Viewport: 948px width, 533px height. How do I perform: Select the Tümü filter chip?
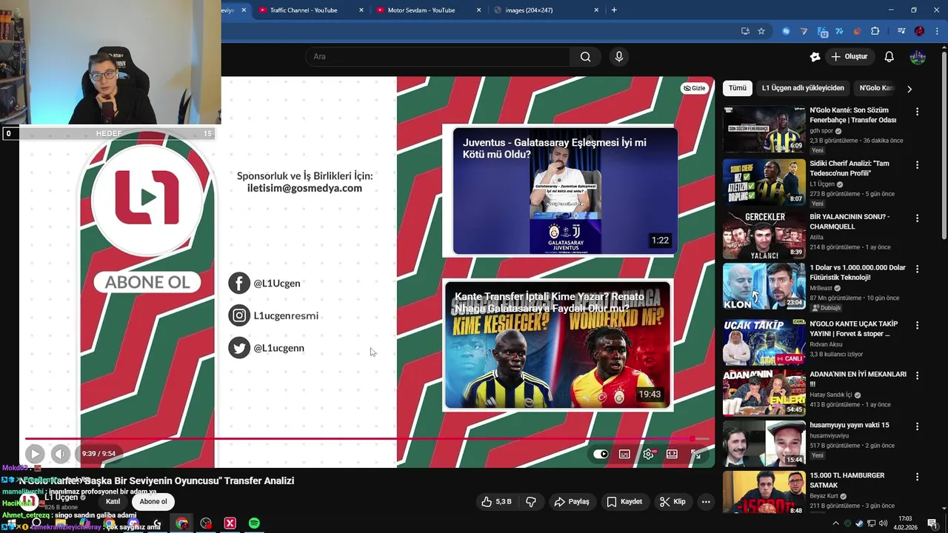738,88
